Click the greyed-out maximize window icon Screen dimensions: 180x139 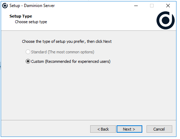point(152,6)
